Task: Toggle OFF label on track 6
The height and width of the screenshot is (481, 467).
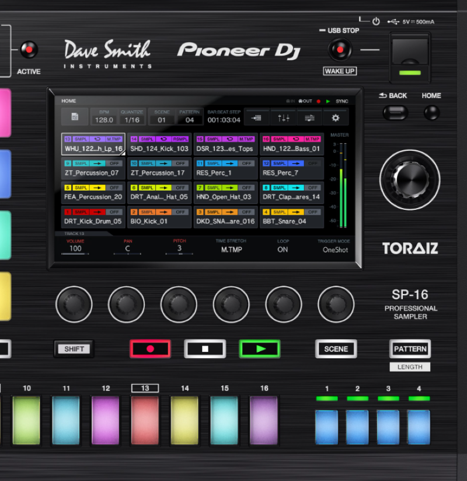Action: 180,188
